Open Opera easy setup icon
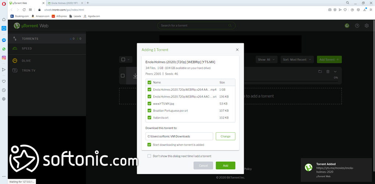 [371, 10]
